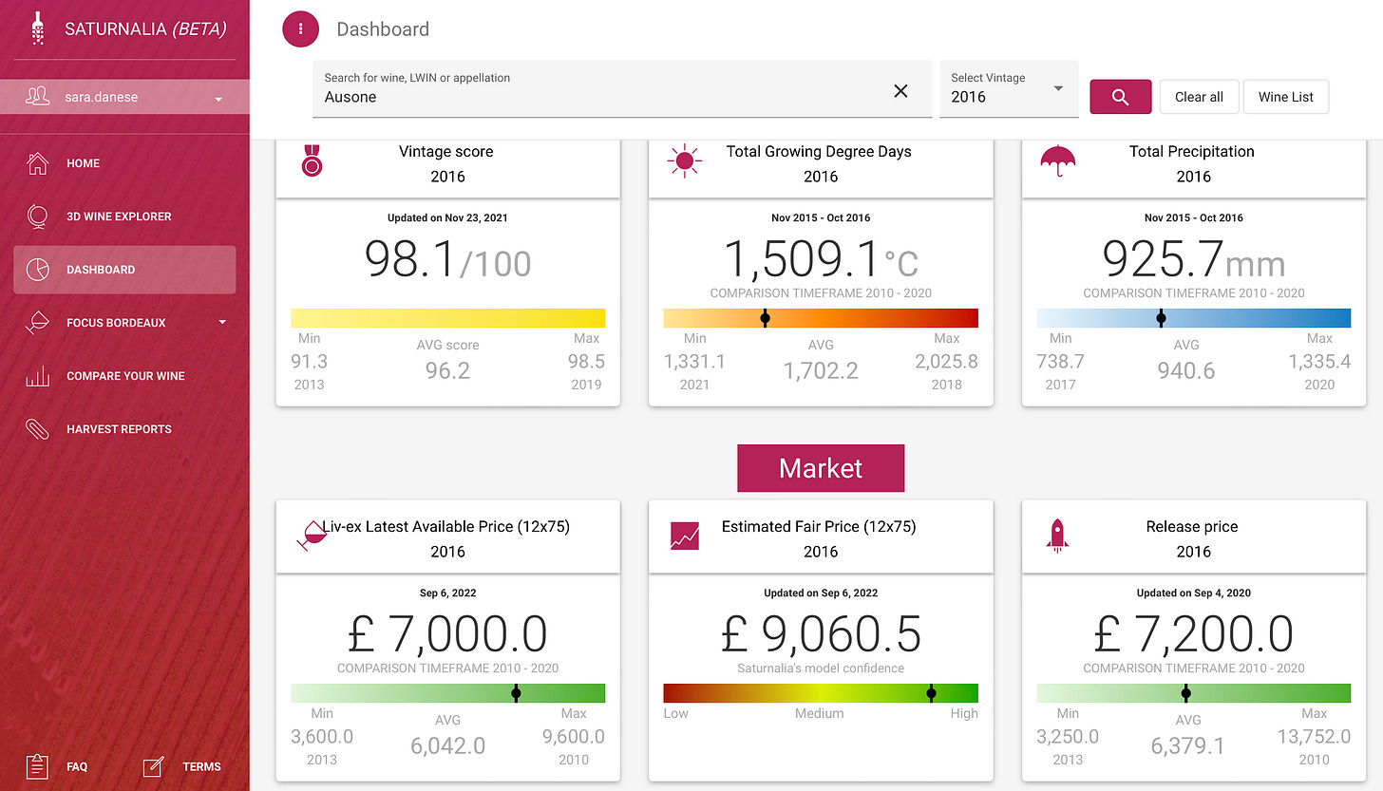This screenshot has width=1383, height=791.
Task: Click the Liv-ex price green bar marker
Action: (516, 693)
